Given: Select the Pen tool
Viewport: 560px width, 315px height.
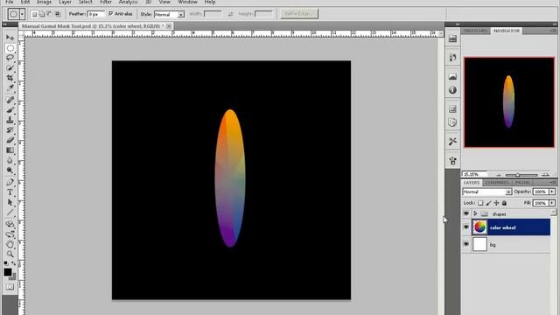Looking at the screenshot, I should tap(10, 183).
